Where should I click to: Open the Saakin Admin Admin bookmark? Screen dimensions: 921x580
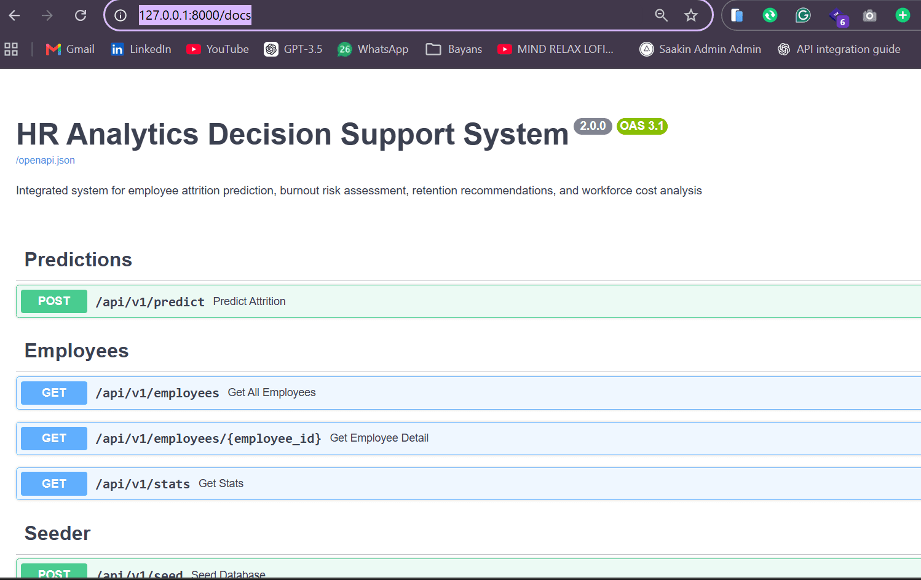point(700,49)
